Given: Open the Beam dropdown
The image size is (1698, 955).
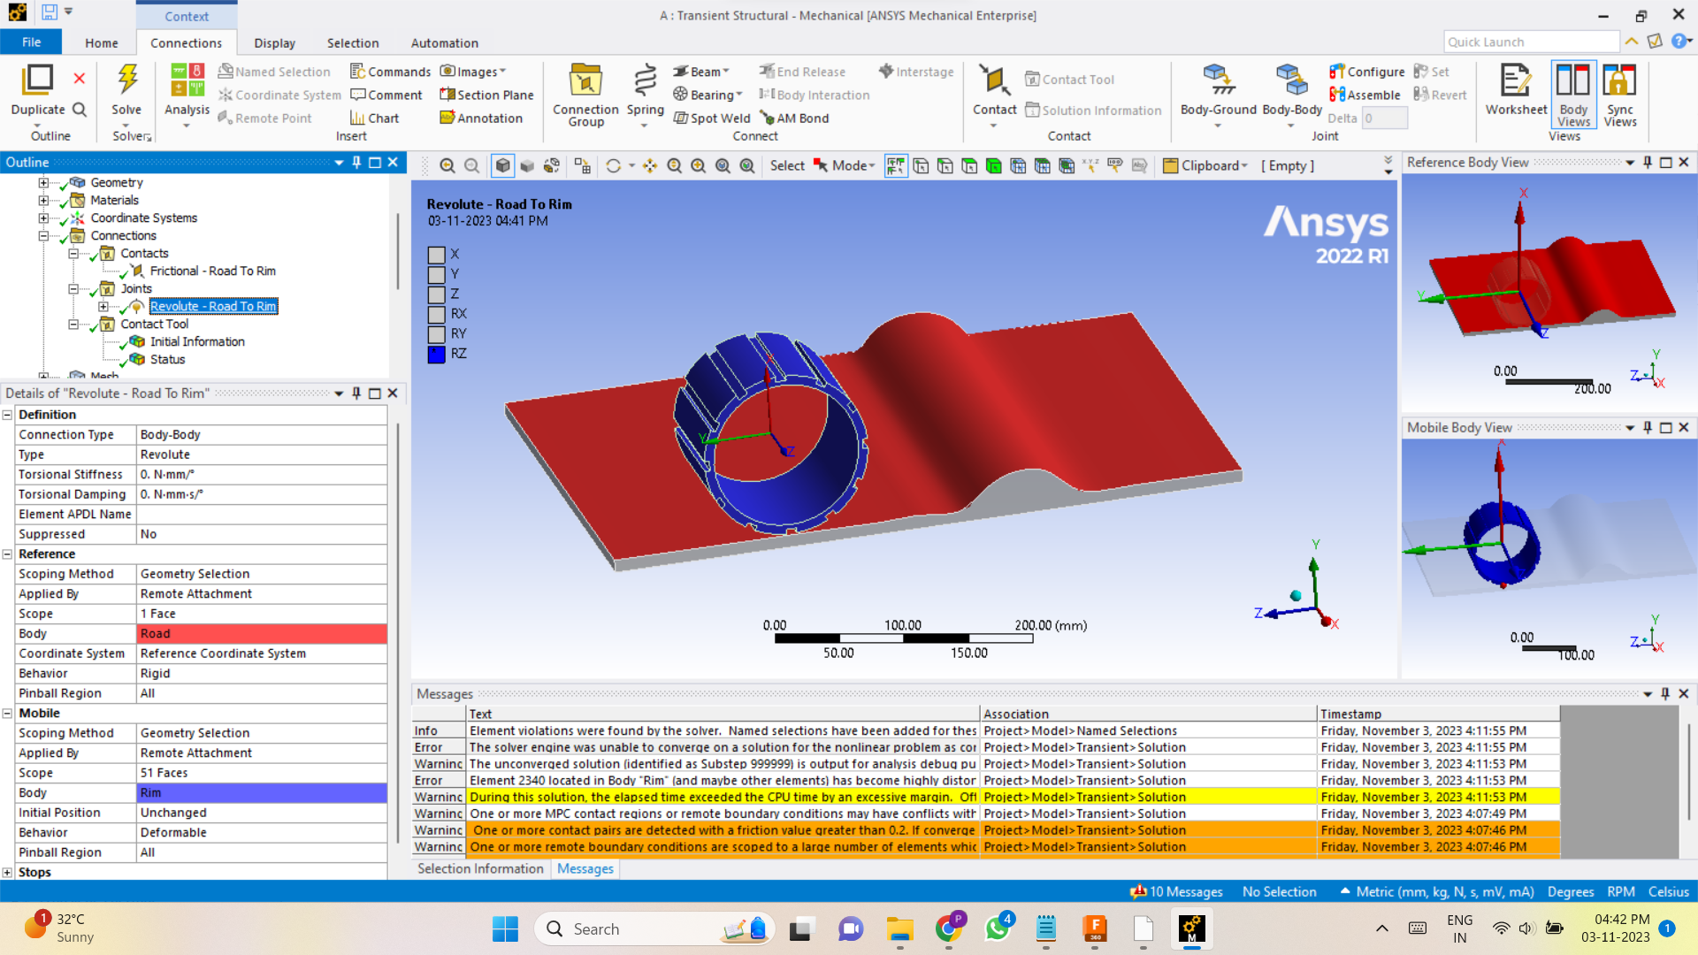Looking at the screenshot, I should click(701, 72).
